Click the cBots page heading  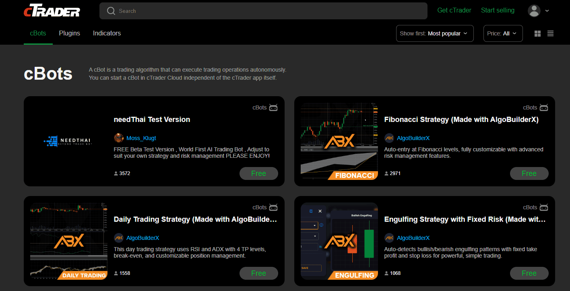tap(48, 74)
